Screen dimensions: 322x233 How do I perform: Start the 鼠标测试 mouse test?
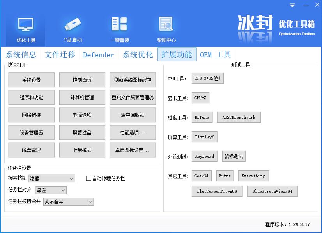click(234, 156)
